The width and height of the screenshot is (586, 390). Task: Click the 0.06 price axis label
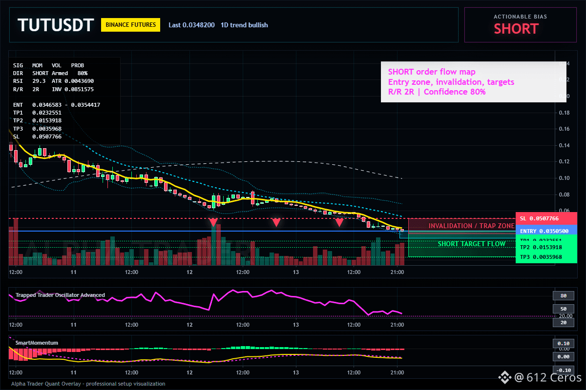pyautogui.click(x=564, y=211)
